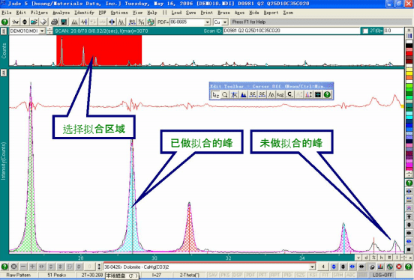
Task: Click the profile fitting peaks icon in main toolbar
Action: 121,22
